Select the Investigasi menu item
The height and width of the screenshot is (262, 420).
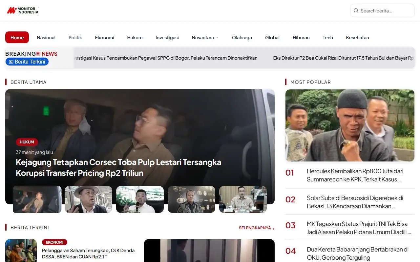pyautogui.click(x=167, y=38)
